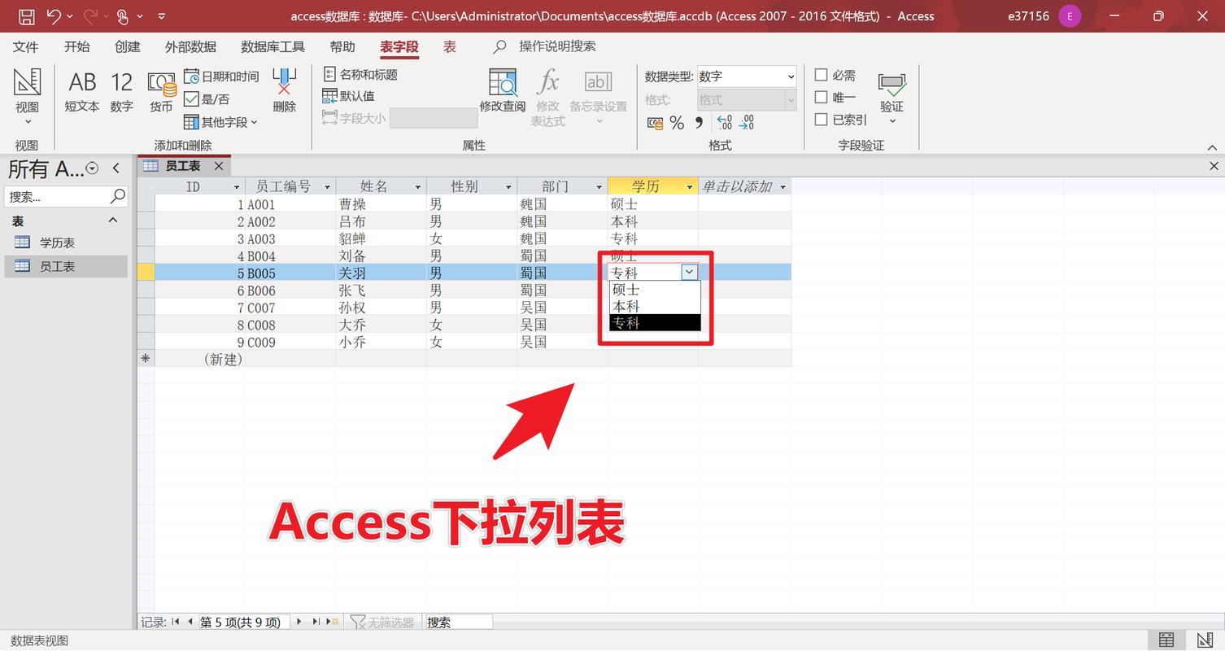Image resolution: width=1225 pixels, height=651 pixels.
Task: Check the 唯一 (Unique) option
Action: [x=822, y=97]
